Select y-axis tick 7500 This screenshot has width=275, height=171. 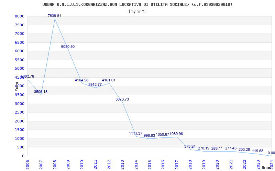pos(20,25)
